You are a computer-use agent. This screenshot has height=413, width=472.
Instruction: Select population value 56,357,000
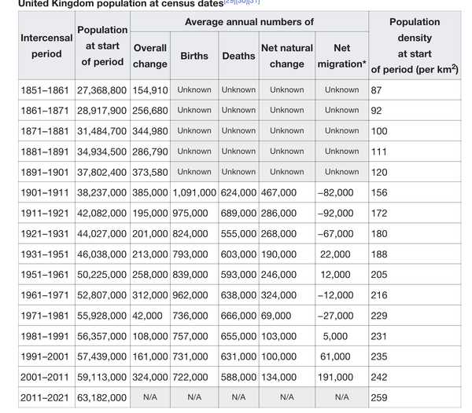click(101, 336)
